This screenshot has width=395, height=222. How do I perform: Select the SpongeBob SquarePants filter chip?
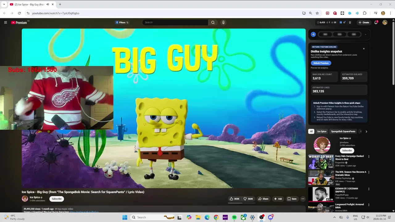point(343,131)
